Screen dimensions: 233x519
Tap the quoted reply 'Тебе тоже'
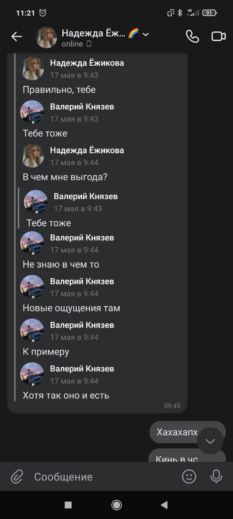tap(49, 223)
